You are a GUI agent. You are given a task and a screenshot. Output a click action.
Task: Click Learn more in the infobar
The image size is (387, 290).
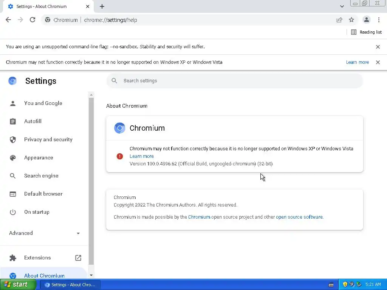358,62
